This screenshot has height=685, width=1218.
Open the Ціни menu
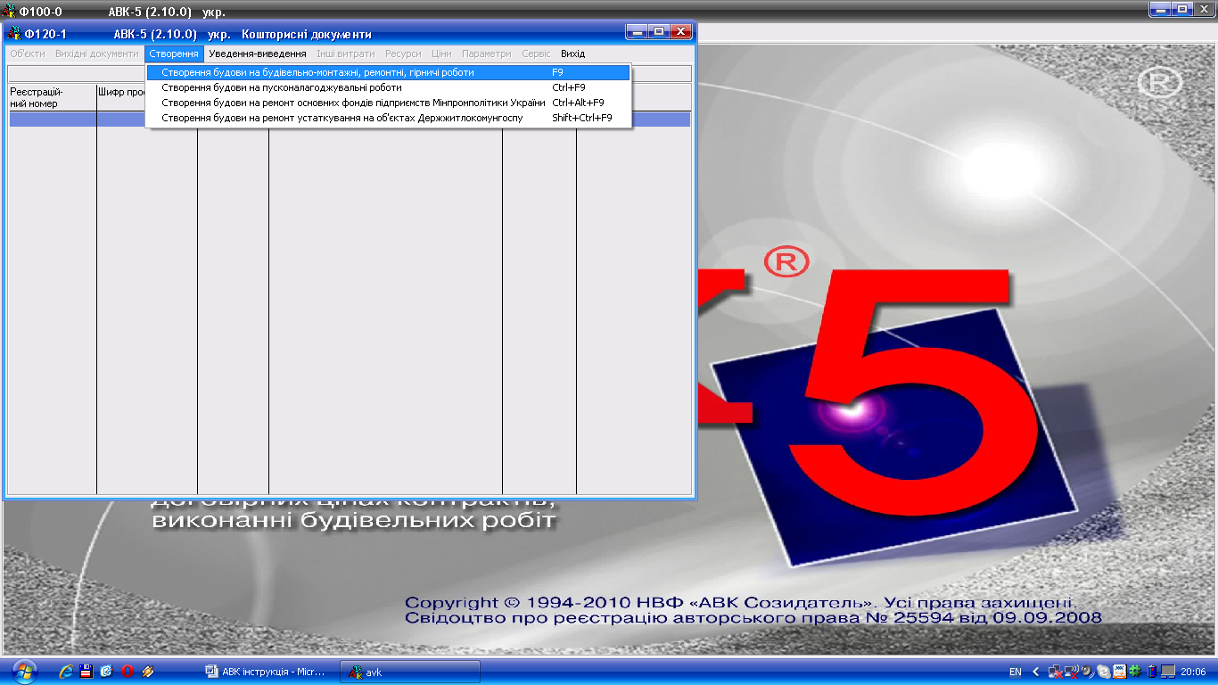441,54
